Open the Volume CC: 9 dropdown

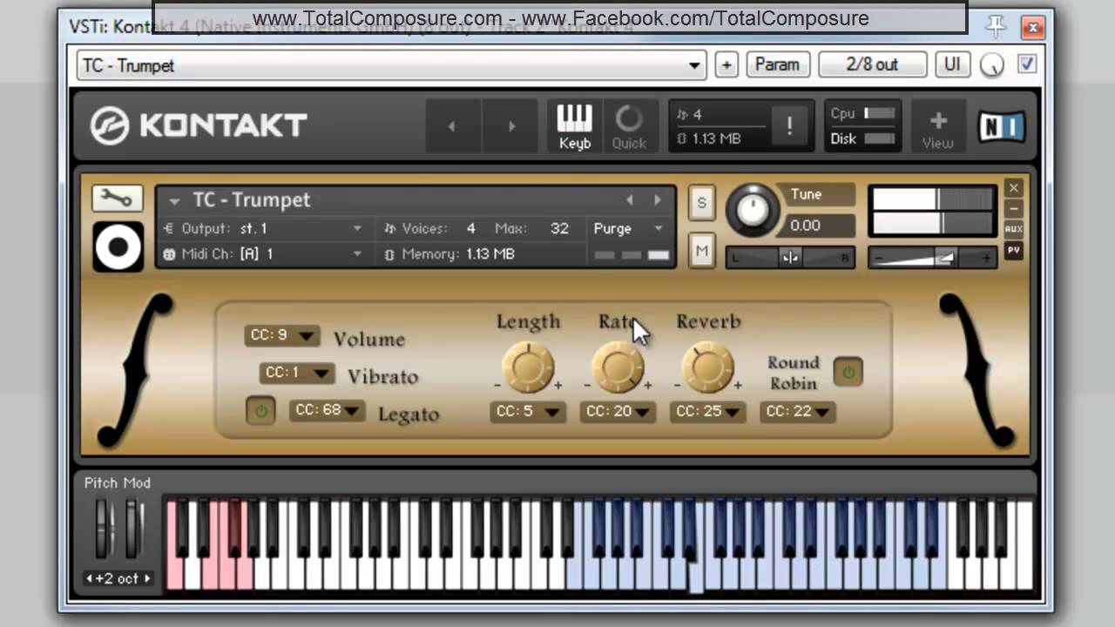pos(282,334)
